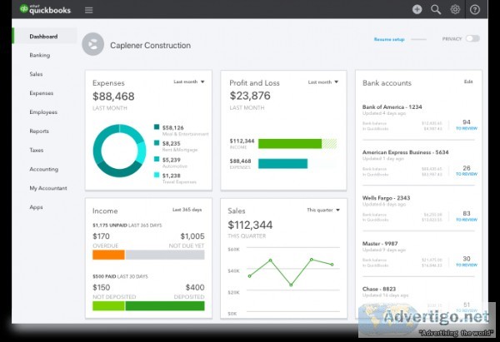Image resolution: width=500 pixels, height=342 pixels.
Task: Open Employees in the sidebar
Action: pos(43,112)
